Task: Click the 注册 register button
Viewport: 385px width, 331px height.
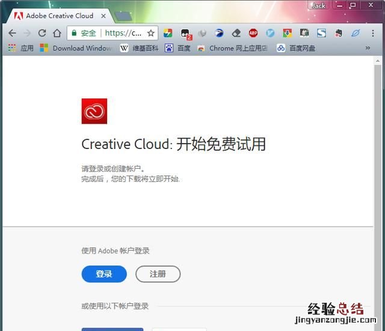Action: coord(158,274)
